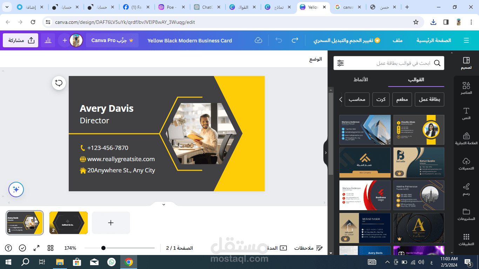Collapse the side panel with the arrow handle
The height and width of the screenshot is (269, 479).
[x=325, y=153]
